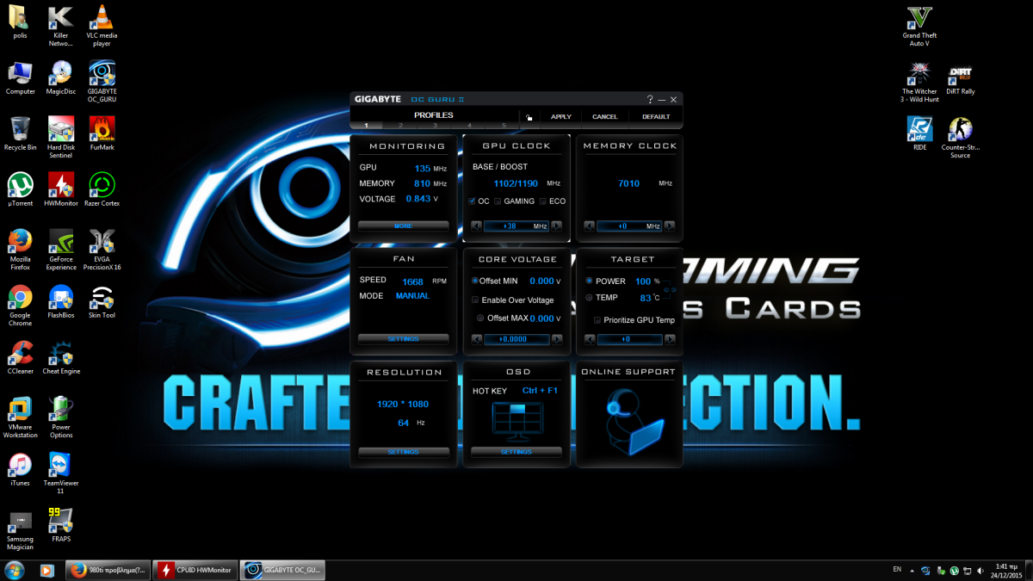Decrease memory clock offset left arrow

tap(590, 226)
